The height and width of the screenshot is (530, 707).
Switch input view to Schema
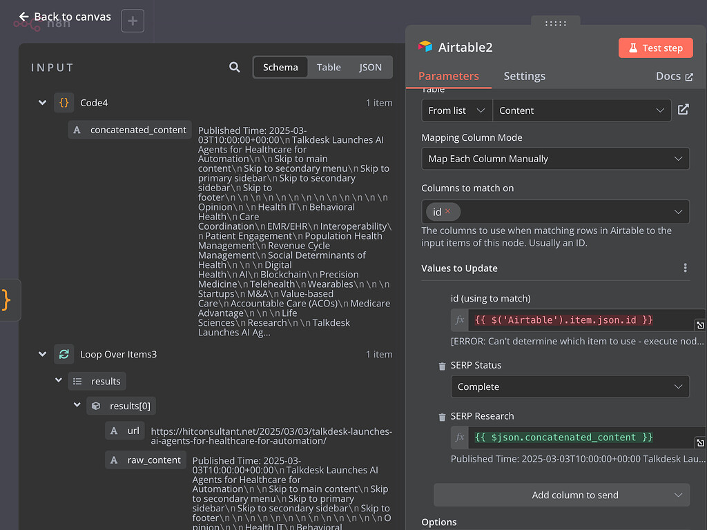(x=280, y=67)
